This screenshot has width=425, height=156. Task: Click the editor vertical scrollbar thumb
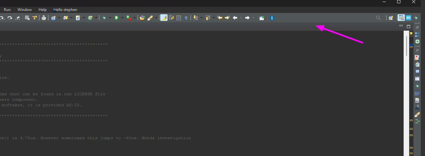click(407, 46)
